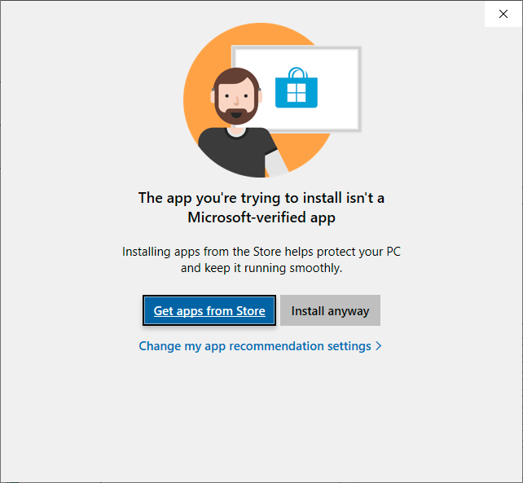This screenshot has height=483, width=523.
Task: Click the man's brown beard
Action: tap(236, 116)
